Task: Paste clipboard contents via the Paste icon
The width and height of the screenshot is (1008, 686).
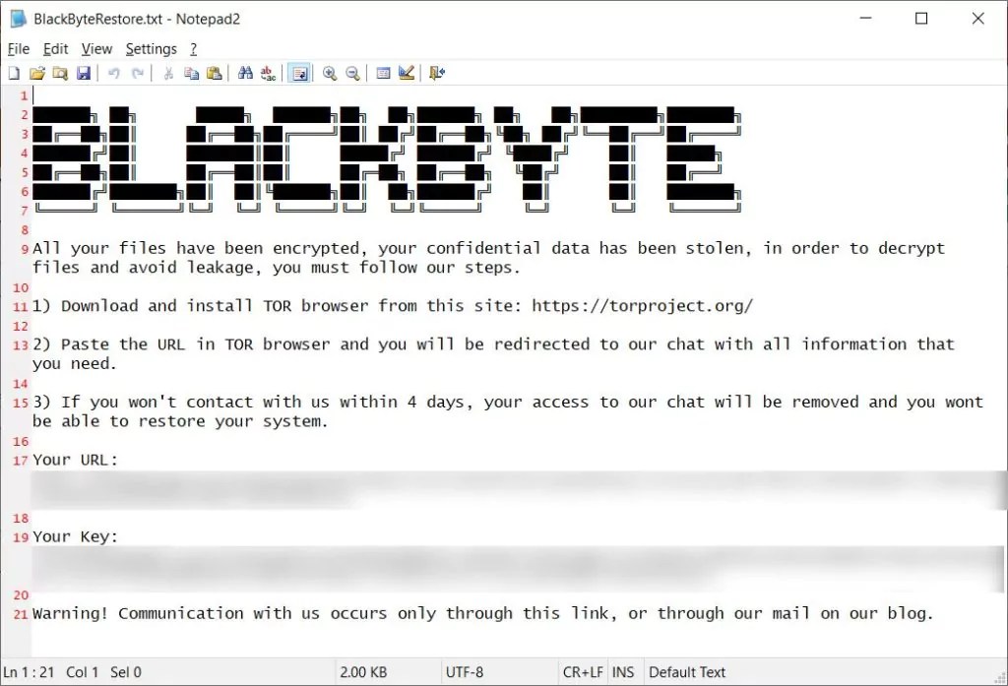Action: (x=215, y=72)
